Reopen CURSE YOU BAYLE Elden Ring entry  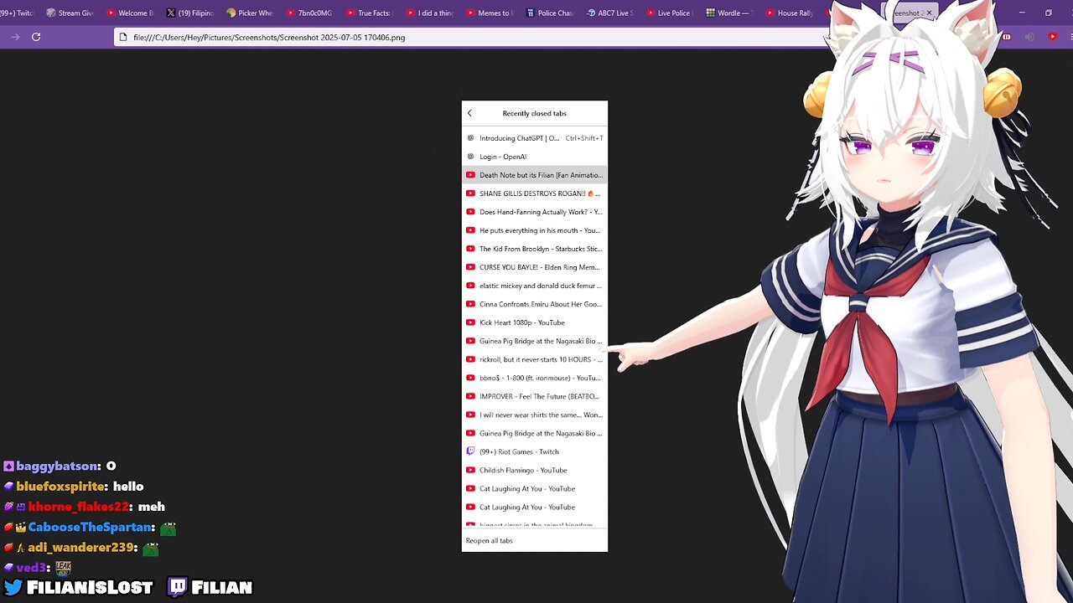click(535, 267)
